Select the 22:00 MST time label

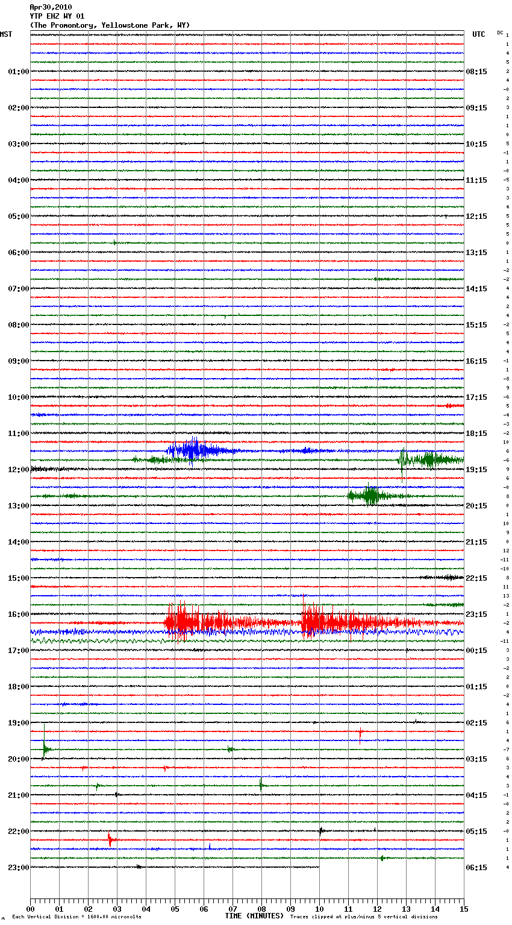pos(19,832)
